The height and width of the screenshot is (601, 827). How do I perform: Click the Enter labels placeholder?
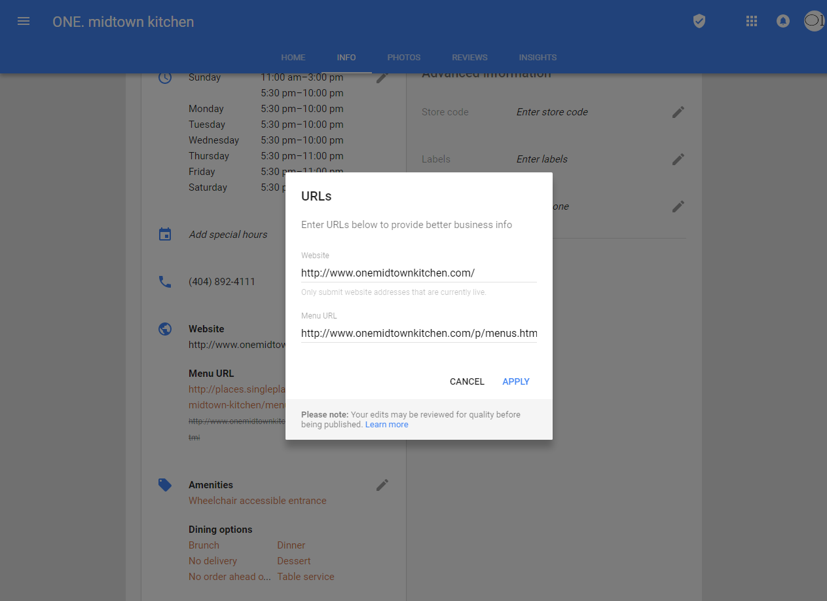click(542, 159)
